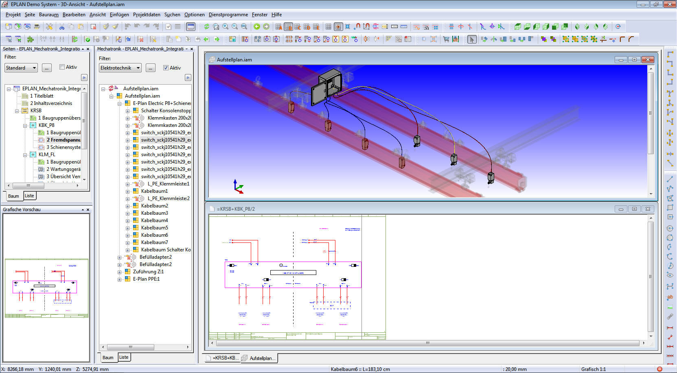
Task: Select the arrow pointer selection tool
Action: point(471,39)
